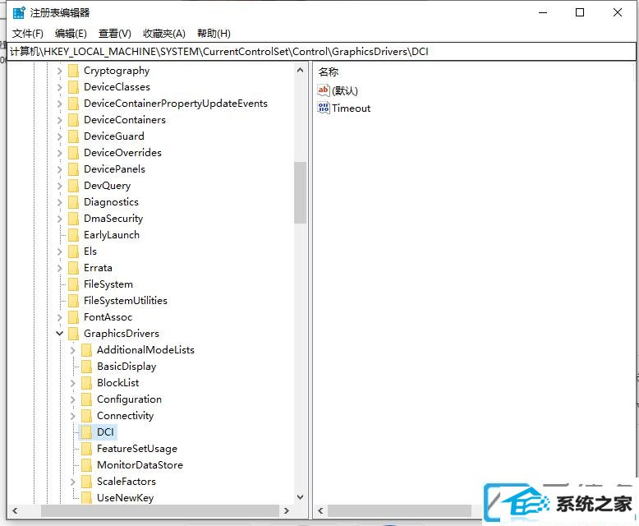Click the MonitorDataStore folder icon

tap(86, 465)
